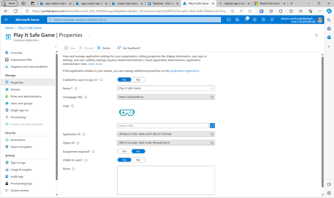Click Home in the breadcrumb
This screenshot has width=334, height=198.
[x=9, y=28]
